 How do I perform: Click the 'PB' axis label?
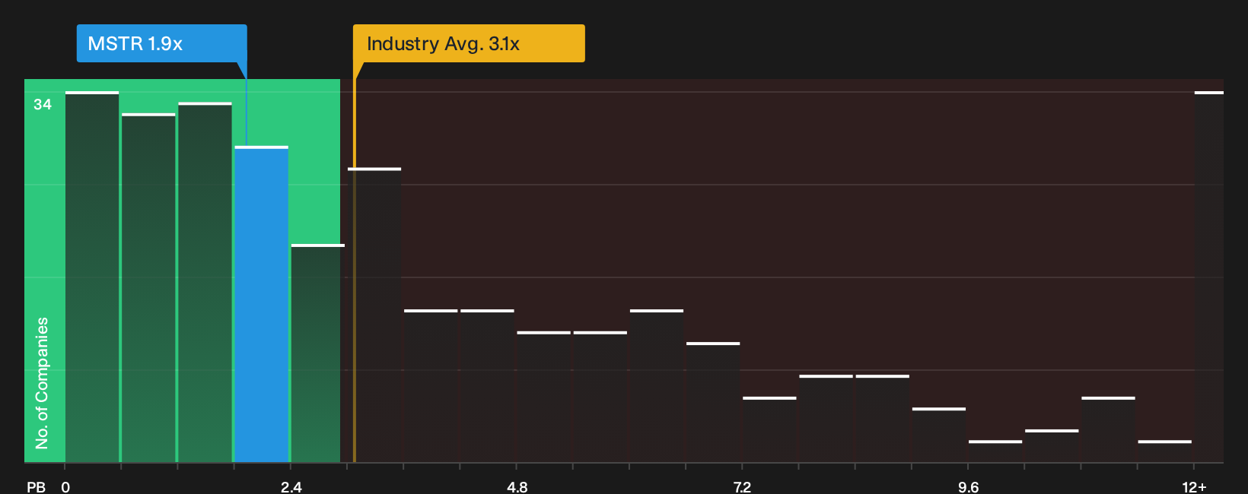pyautogui.click(x=36, y=486)
